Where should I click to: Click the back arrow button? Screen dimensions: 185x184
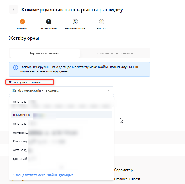point(14,9)
